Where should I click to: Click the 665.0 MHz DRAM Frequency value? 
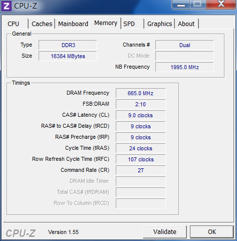tap(141, 93)
